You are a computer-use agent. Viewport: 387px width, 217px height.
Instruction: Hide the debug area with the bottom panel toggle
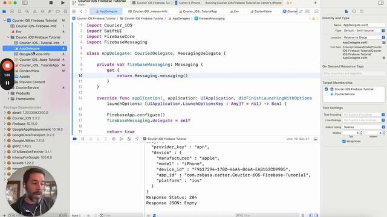[x=316, y=139]
